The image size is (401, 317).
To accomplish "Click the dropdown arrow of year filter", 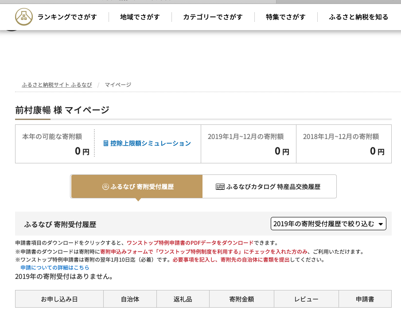I will point(381,224).
